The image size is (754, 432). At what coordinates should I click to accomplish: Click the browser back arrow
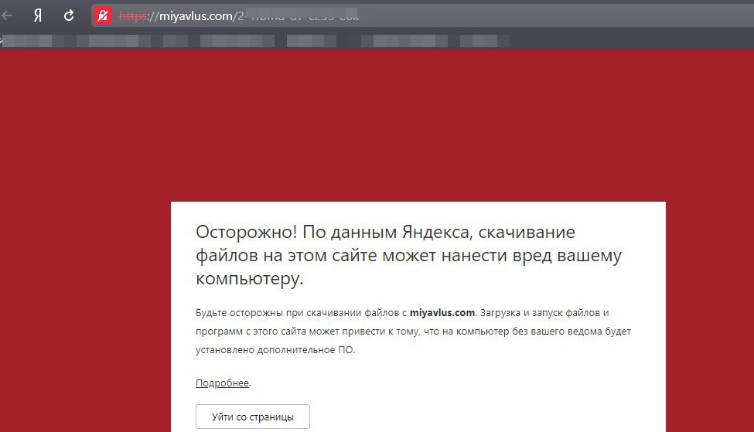pos(7,16)
